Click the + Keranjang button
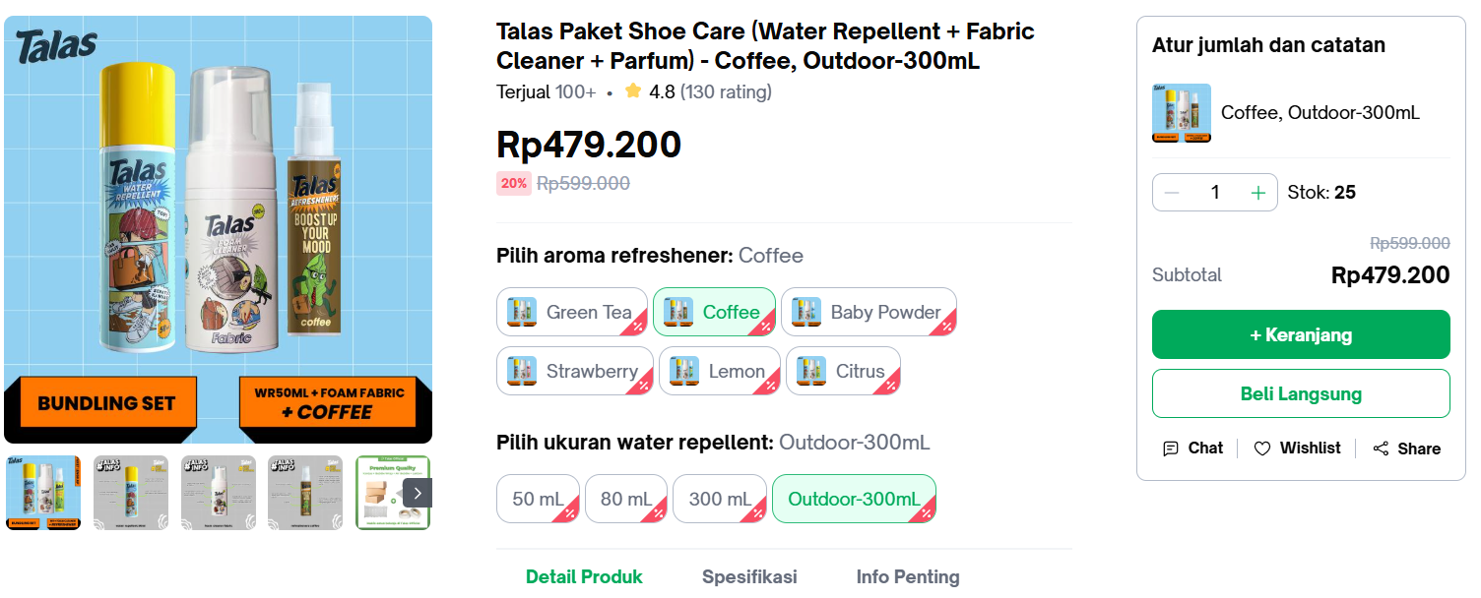 pyautogui.click(x=1300, y=334)
